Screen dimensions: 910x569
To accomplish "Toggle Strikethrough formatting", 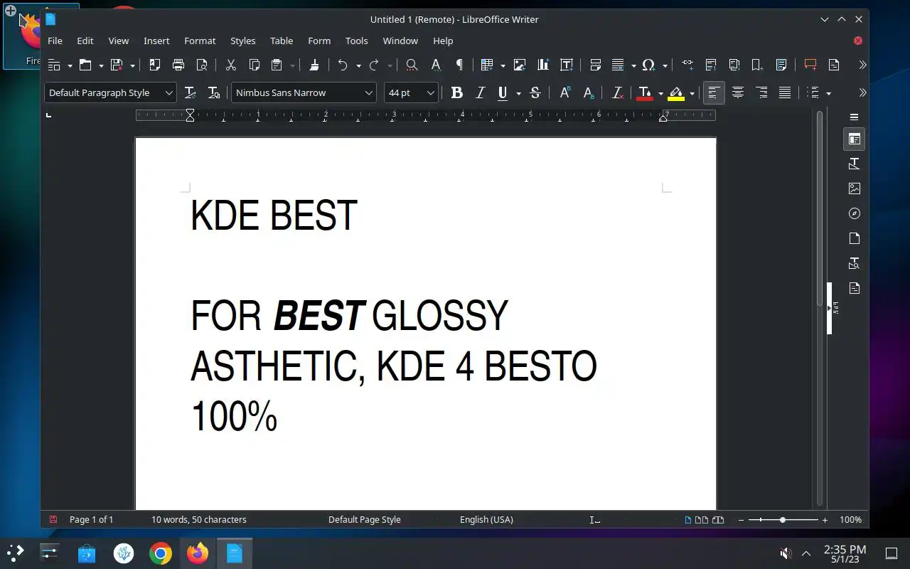I will (x=535, y=92).
